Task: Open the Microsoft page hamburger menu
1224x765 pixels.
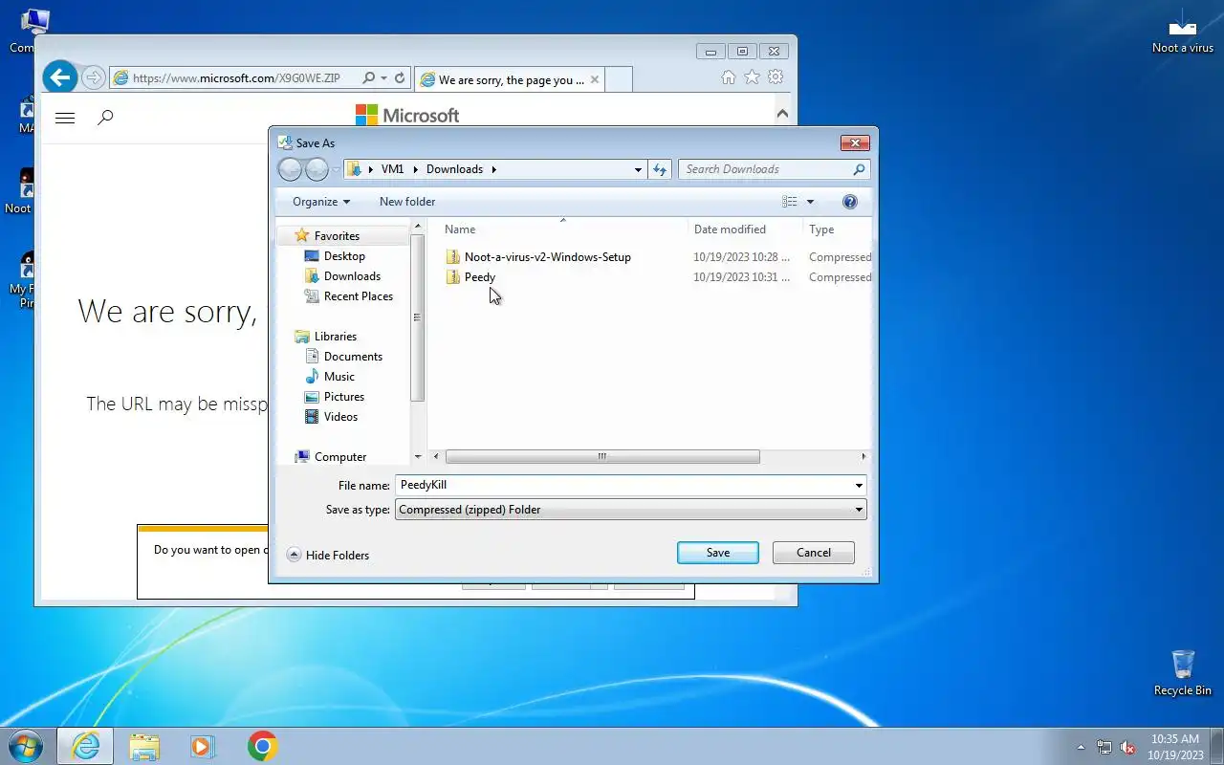Action: pos(65,118)
